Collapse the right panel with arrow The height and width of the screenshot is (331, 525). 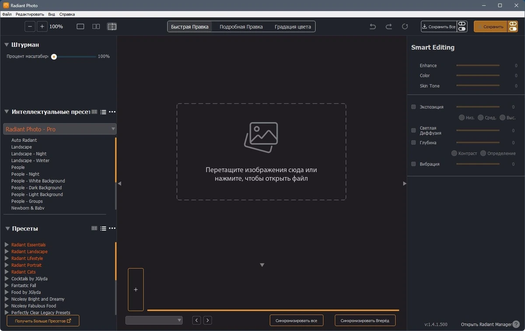tap(405, 184)
